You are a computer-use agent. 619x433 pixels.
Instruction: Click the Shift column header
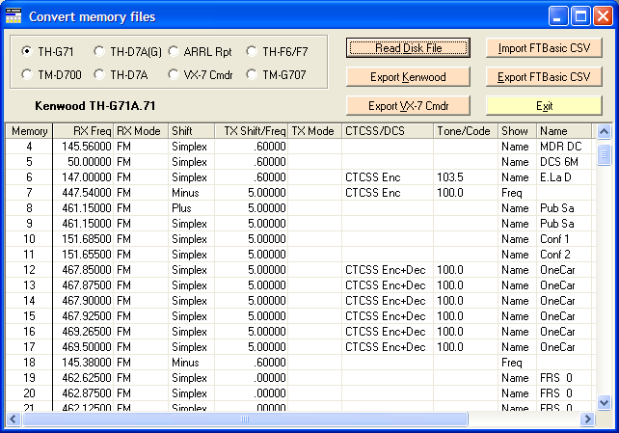pyautogui.click(x=192, y=131)
